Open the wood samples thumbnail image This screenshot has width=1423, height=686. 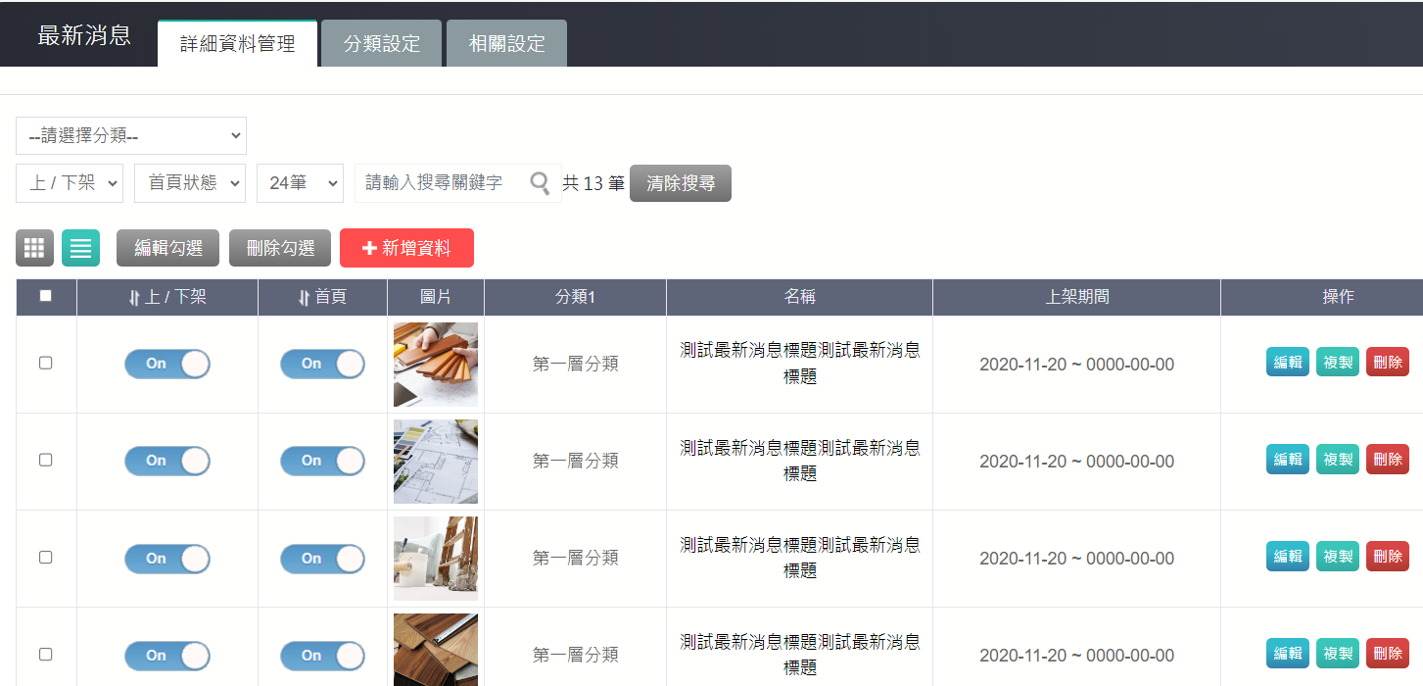tap(436, 365)
